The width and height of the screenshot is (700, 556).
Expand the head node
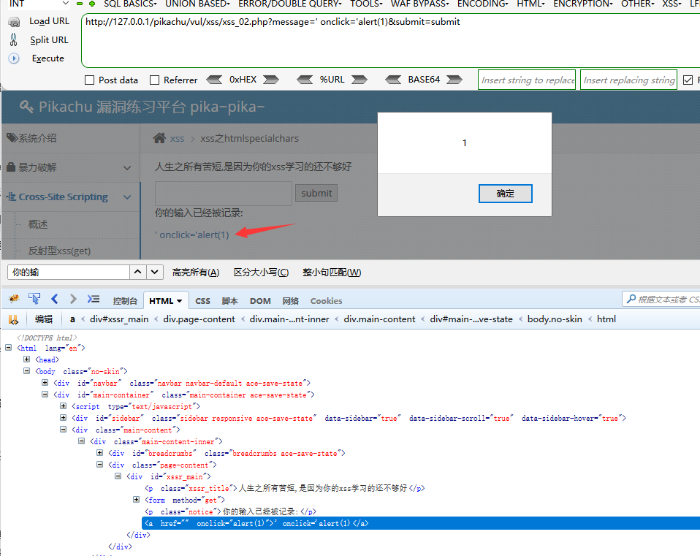[x=27, y=359]
